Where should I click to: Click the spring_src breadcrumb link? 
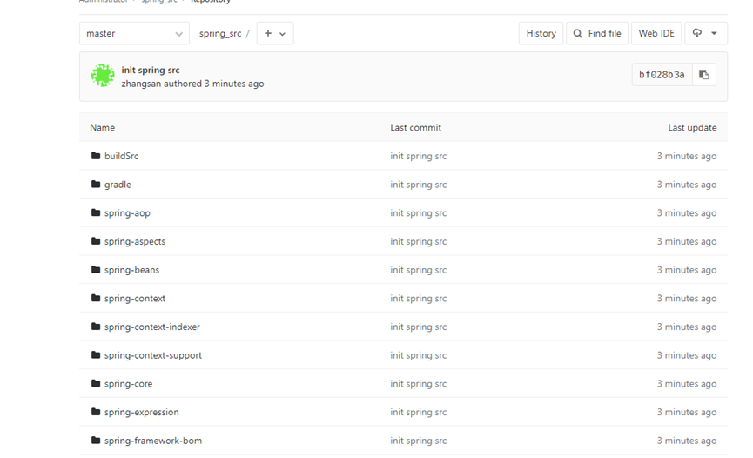(x=220, y=34)
